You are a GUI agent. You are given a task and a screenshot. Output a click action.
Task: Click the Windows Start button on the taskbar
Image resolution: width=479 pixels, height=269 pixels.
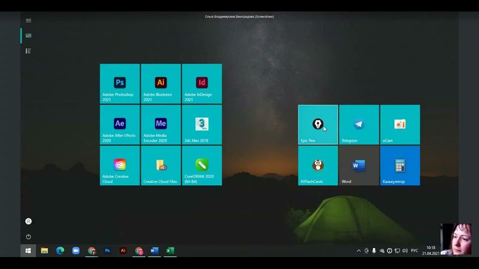[28, 251]
